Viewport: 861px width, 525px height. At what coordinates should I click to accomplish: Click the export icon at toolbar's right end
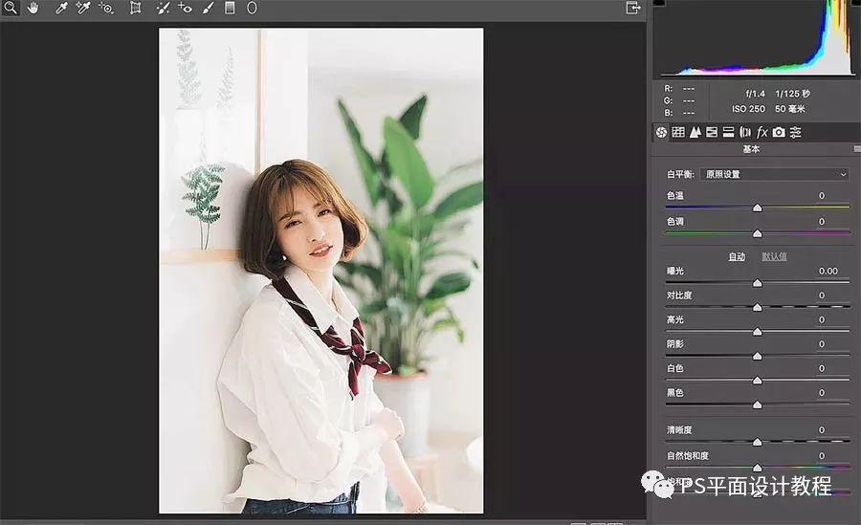coord(633,8)
